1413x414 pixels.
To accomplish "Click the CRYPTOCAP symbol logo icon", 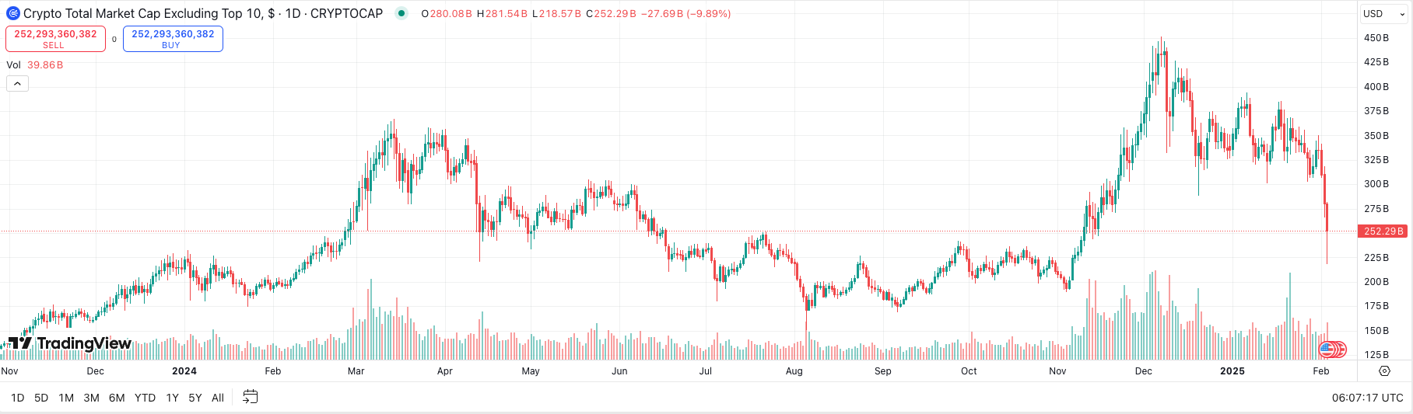I will 13,13.
